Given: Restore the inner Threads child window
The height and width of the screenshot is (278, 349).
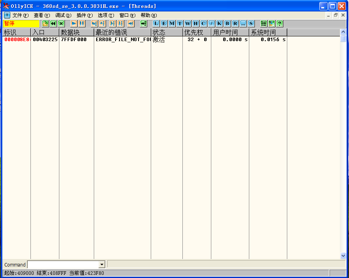Looking at the screenshot, I should (336, 15).
